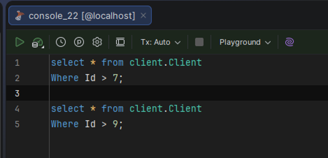Open query history clock icon
The height and width of the screenshot is (158, 328).
[61, 42]
